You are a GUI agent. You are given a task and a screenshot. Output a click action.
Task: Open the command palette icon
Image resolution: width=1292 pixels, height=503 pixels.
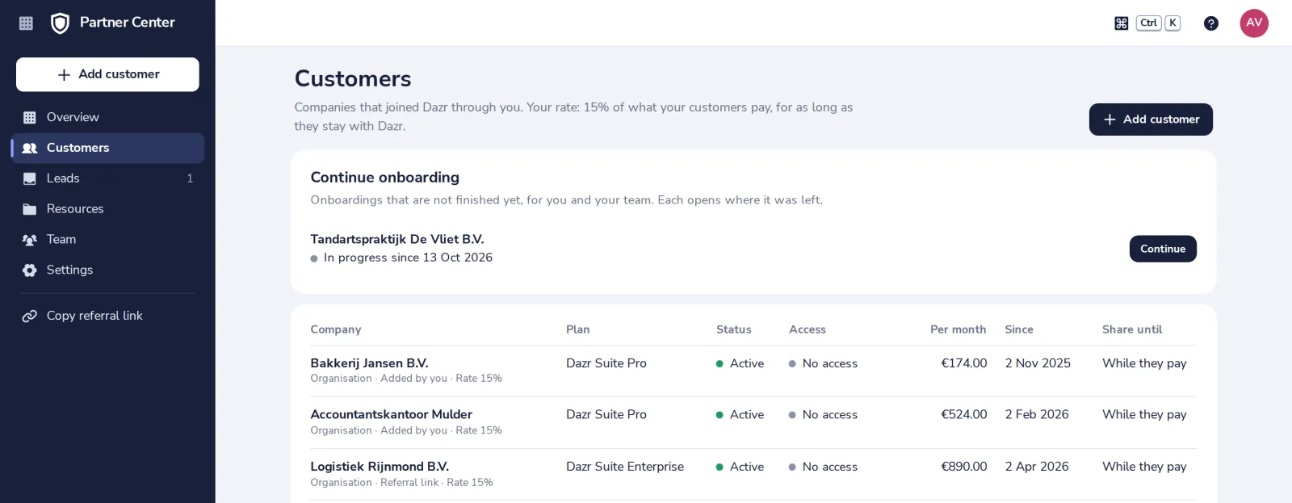point(1121,23)
